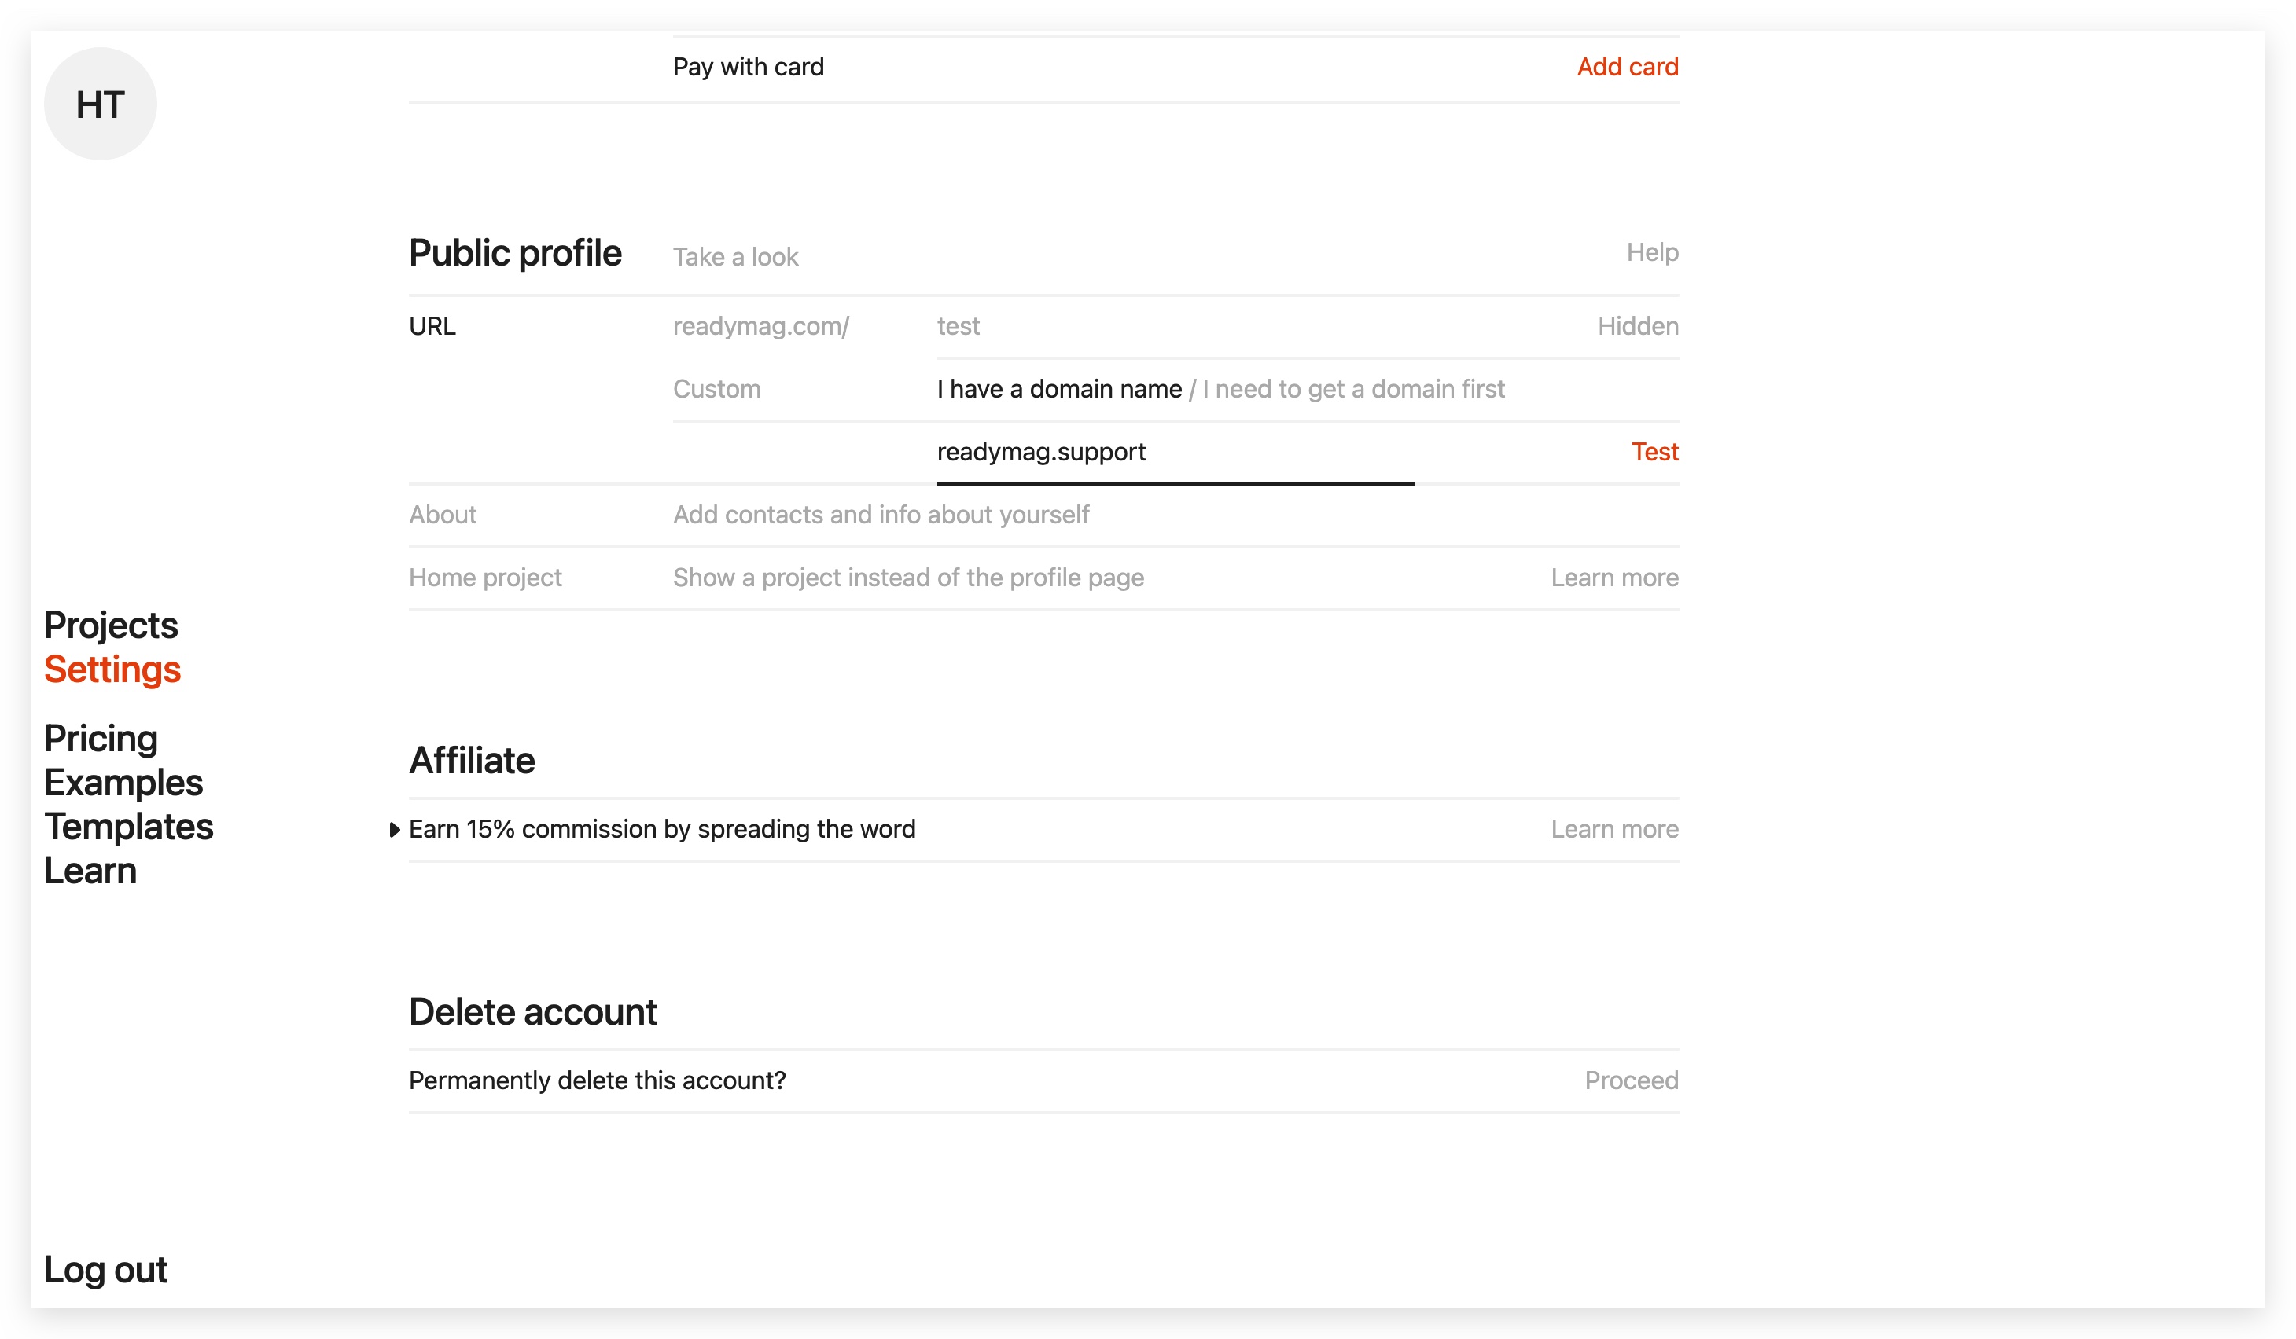This screenshot has height=1339, width=2296.
Task: Edit the custom domain input field
Action: click(1175, 453)
